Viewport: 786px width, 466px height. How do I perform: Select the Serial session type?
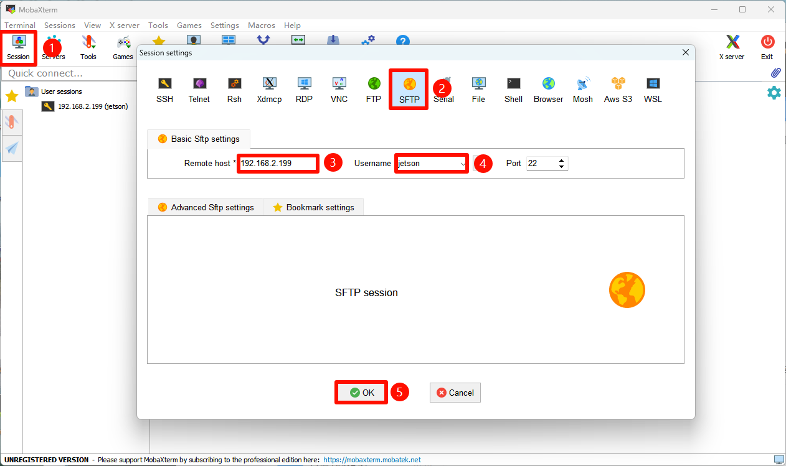pyautogui.click(x=444, y=90)
